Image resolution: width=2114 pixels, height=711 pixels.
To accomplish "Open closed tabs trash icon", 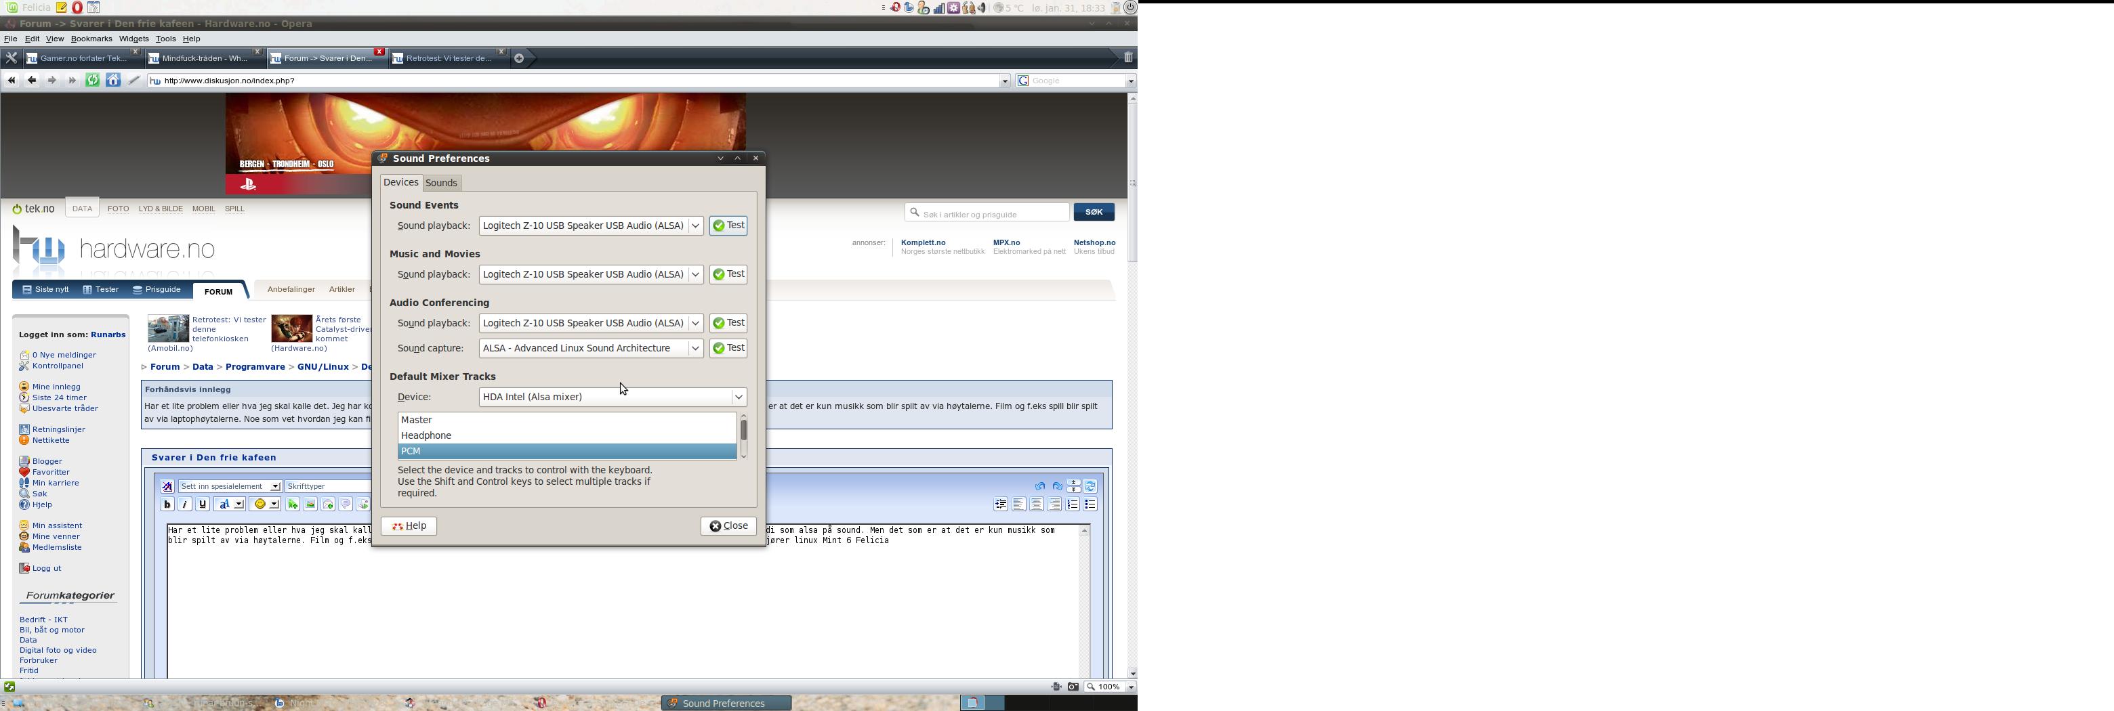I will (1128, 58).
